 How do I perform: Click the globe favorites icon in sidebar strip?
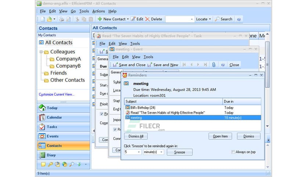coord(65,164)
